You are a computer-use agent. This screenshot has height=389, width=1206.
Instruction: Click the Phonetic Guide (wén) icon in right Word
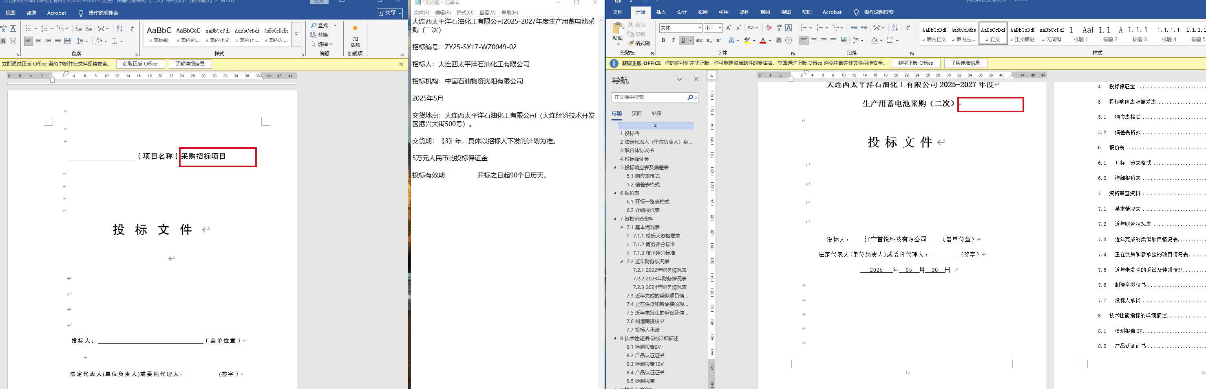(779, 28)
